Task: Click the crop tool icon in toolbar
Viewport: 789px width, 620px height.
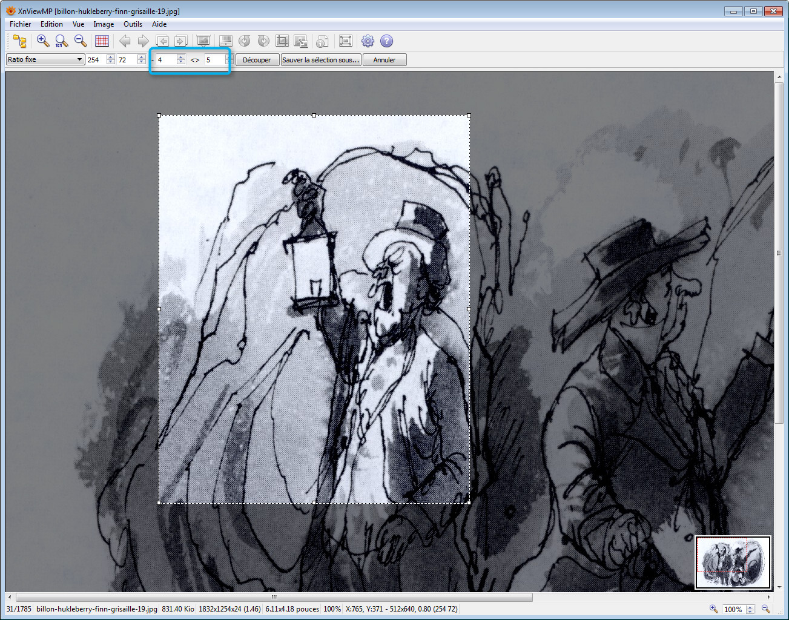Action: (x=282, y=41)
